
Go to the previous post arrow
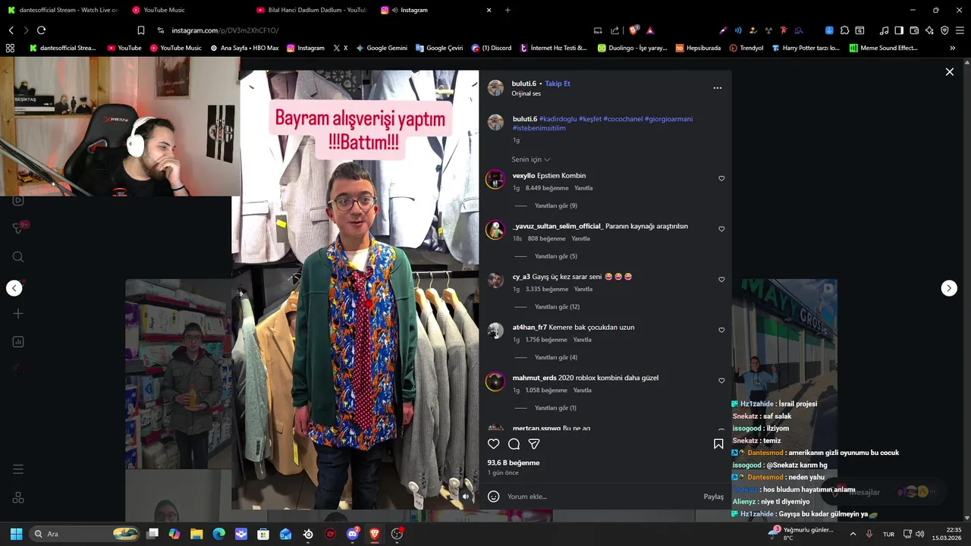coord(14,288)
